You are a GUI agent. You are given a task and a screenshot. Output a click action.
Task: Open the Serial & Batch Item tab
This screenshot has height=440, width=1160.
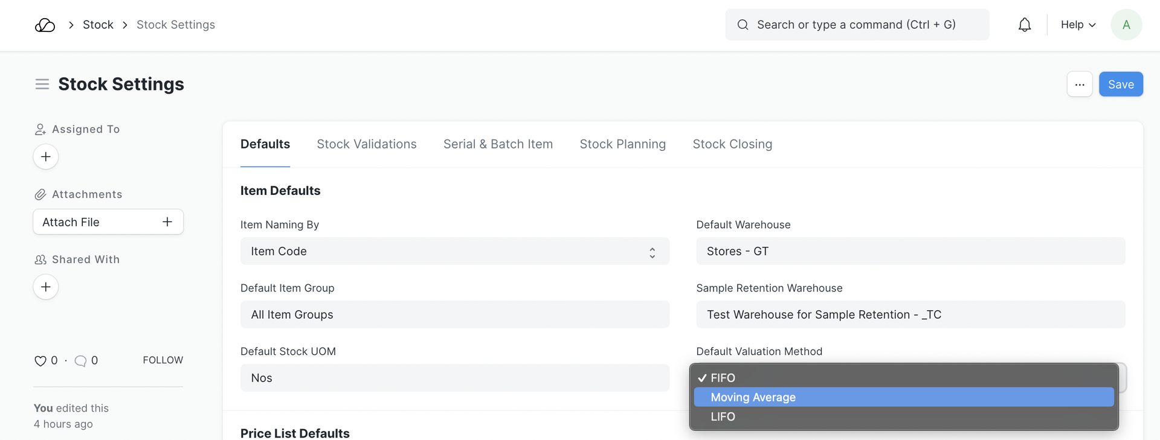click(498, 144)
